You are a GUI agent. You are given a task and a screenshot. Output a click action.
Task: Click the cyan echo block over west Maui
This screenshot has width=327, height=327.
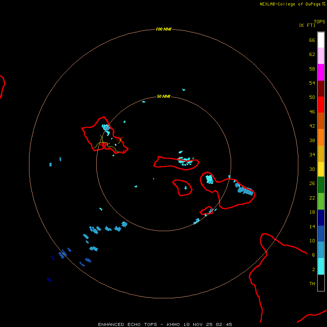209,179
